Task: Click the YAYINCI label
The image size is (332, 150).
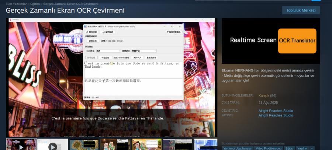Action: 227,115
